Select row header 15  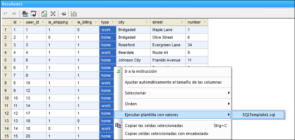point(7,136)
